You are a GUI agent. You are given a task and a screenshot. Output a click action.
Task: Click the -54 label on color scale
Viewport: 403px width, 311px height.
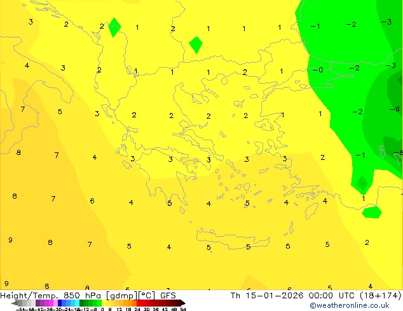(20, 309)
